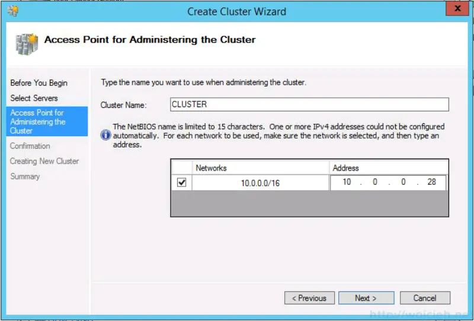Click the wizard icon in the title bar
Viewport: 474px width, 321px height.
click(x=12, y=11)
